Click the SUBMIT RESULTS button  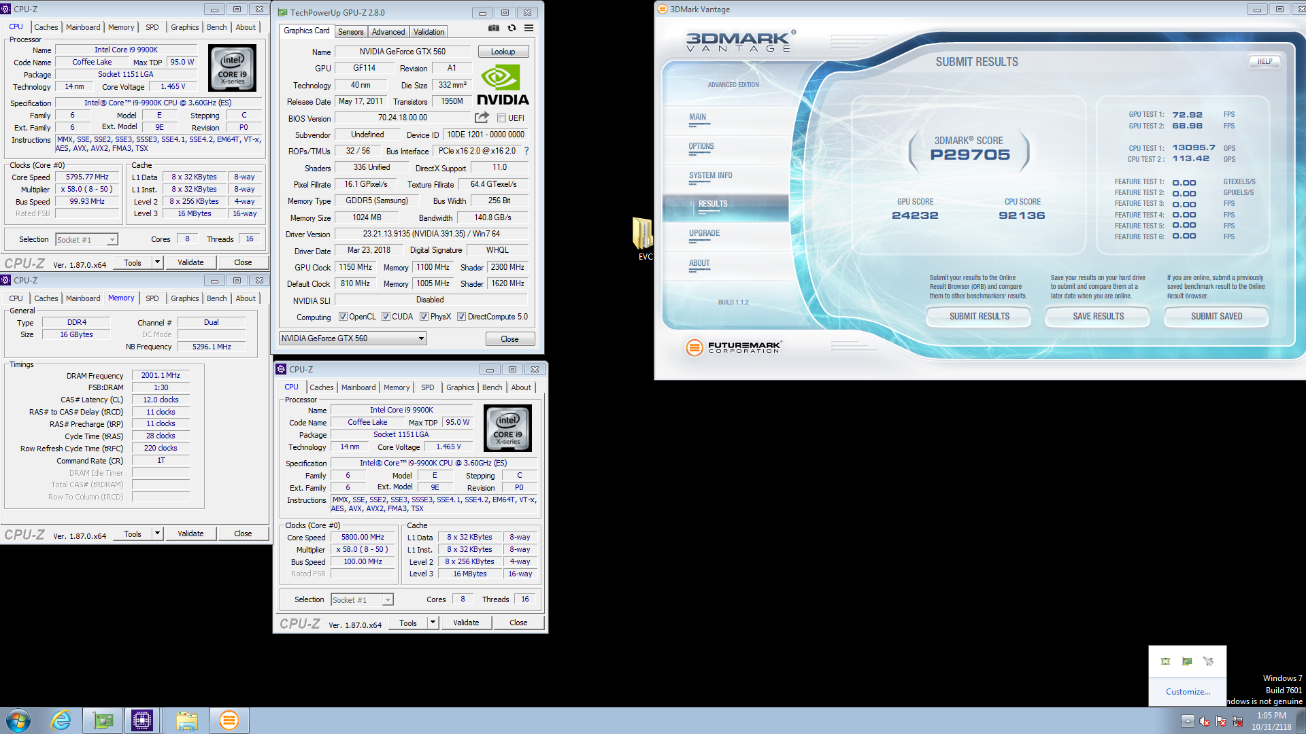click(x=979, y=316)
